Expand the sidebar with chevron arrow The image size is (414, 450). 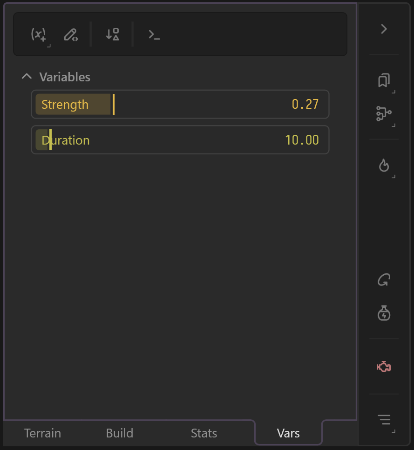(x=384, y=29)
